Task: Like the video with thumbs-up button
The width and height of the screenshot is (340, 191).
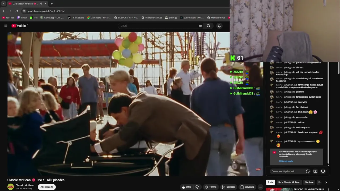Action: [x=186, y=187]
